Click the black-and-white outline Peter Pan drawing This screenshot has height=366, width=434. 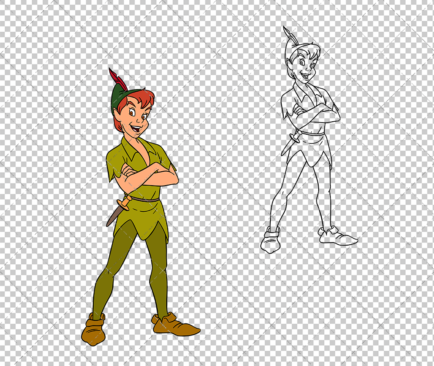click(x=309, y=140)
